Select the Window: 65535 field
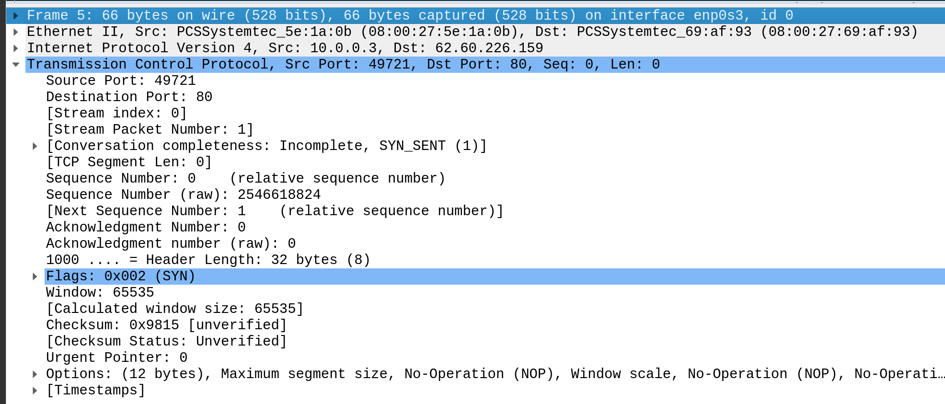The height and width of the screenshot is (404, 945). tap(100, 292)
